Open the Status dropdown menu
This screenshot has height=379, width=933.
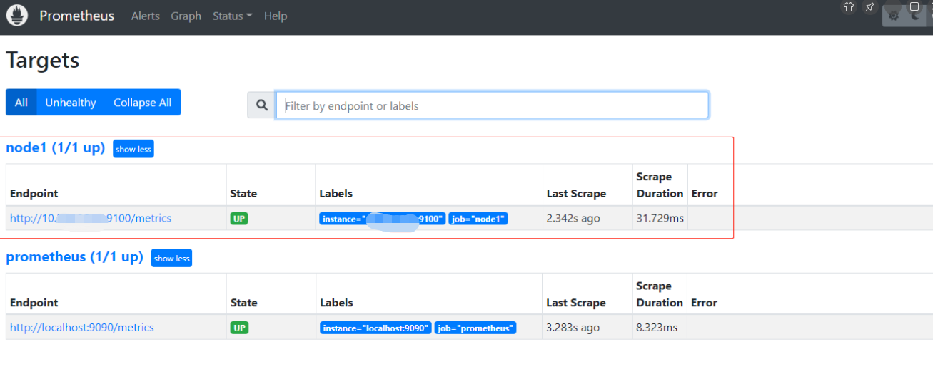pos(232,16)
